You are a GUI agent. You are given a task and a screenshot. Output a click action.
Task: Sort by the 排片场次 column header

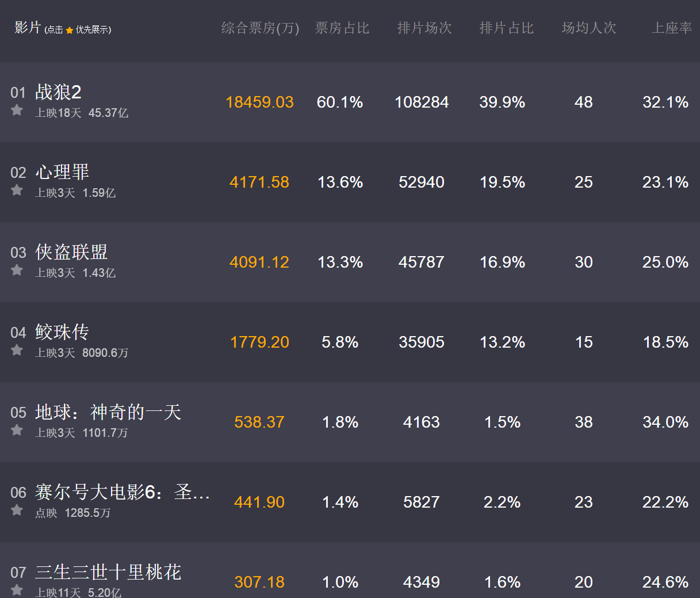click(424, 28)
